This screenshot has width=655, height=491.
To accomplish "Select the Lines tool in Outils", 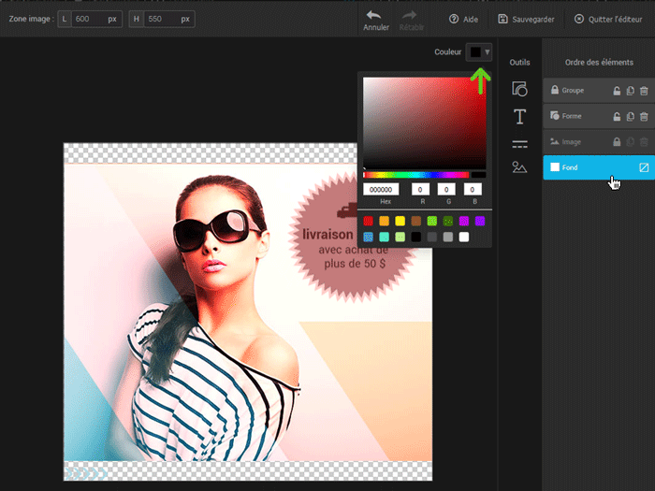I will (x=519, y=143).
